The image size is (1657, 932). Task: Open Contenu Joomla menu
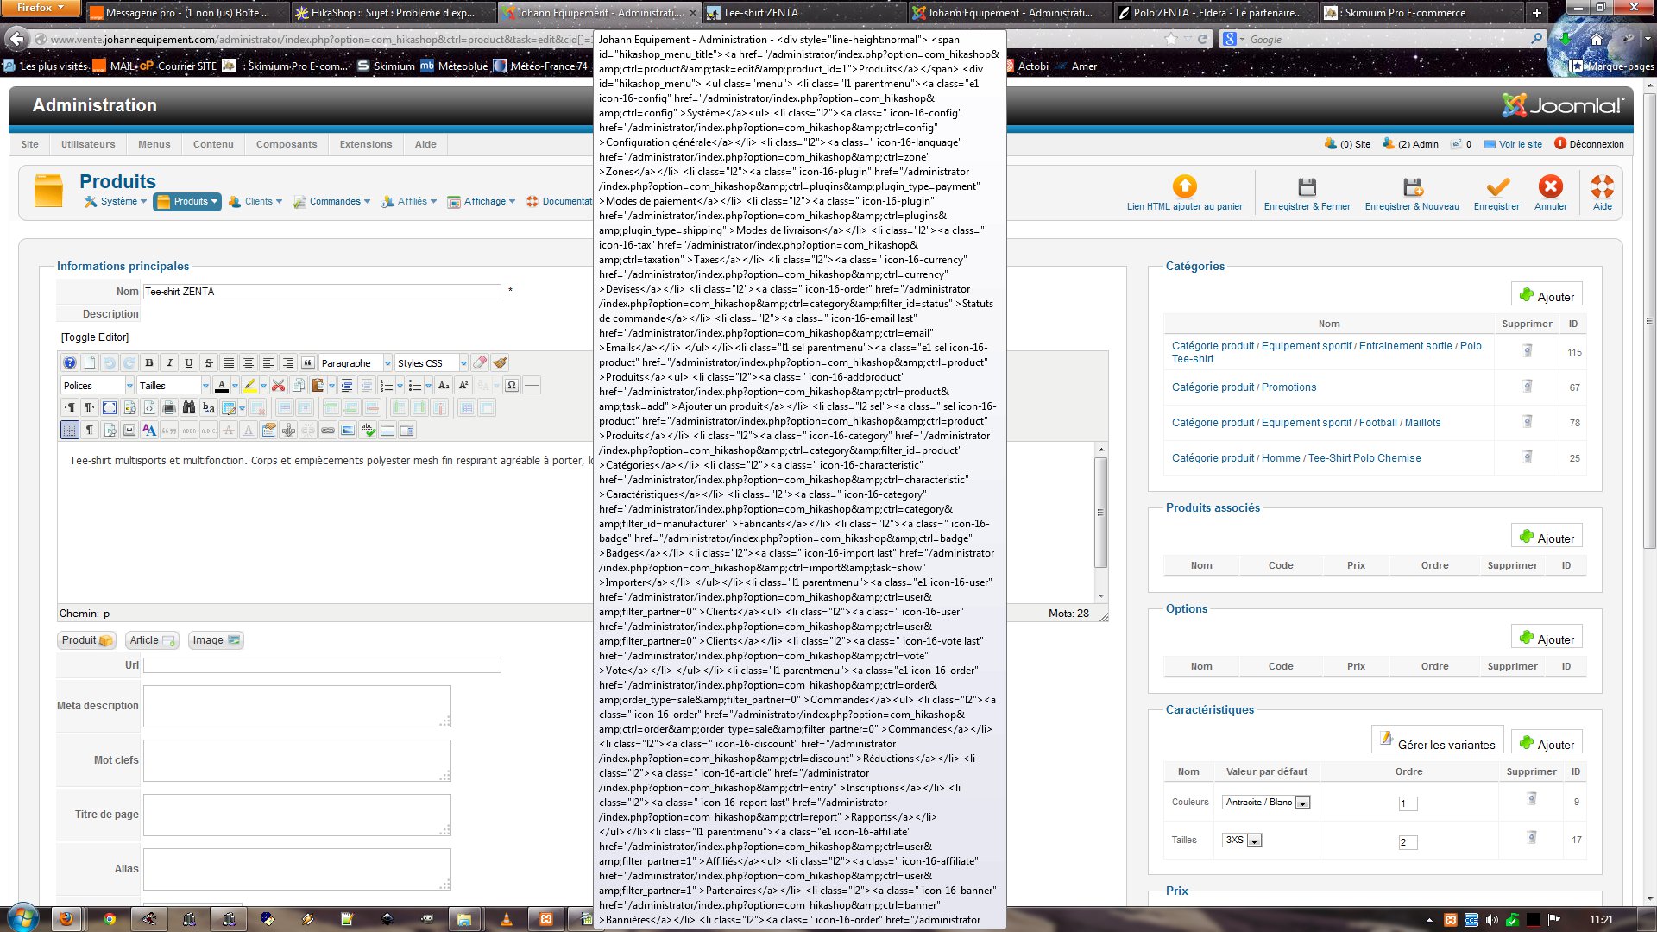(213, 144)
